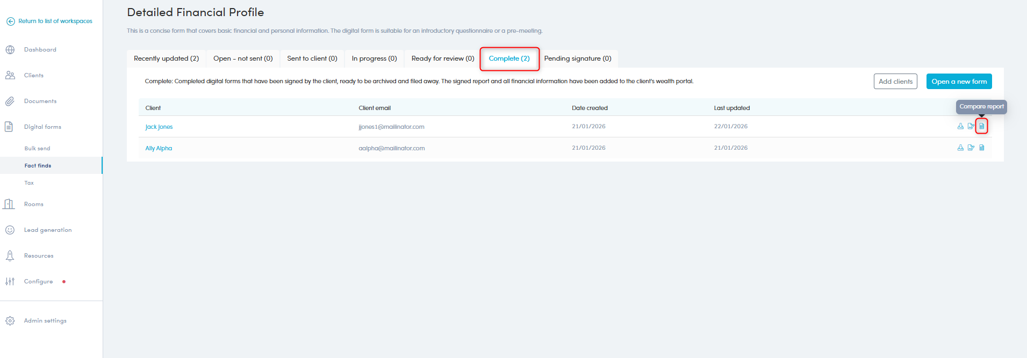Image resolution: width=1027 pixels, height=358 pixels.
Task: Click Compare report icon for Jack Jones
Action: tap(981, 126)
